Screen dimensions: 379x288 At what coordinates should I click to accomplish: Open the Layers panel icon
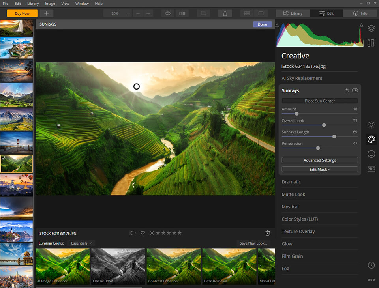click(371, 28)
